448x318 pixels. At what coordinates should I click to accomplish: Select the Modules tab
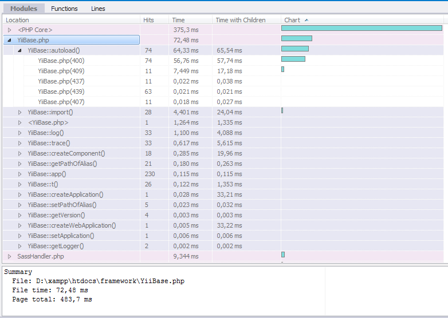coord(24,9)
